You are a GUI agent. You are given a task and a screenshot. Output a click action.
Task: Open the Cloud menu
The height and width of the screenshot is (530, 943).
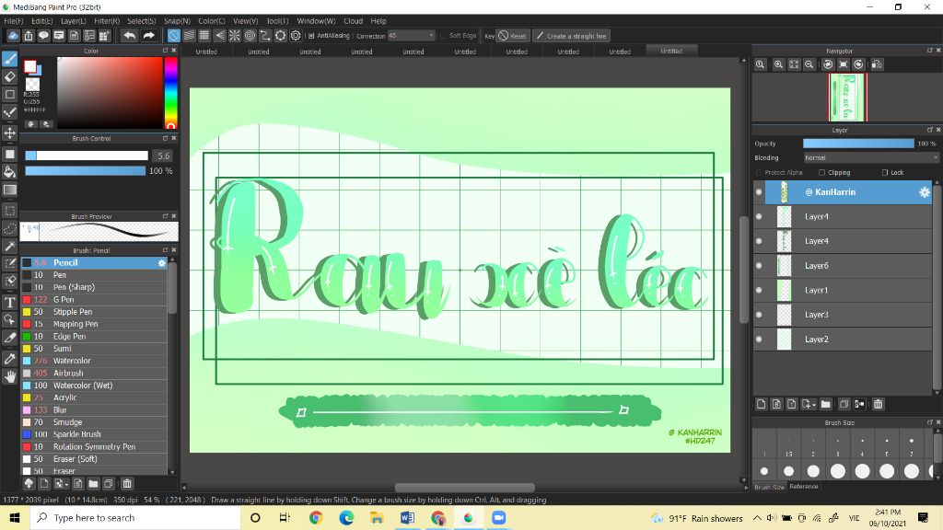353,21
